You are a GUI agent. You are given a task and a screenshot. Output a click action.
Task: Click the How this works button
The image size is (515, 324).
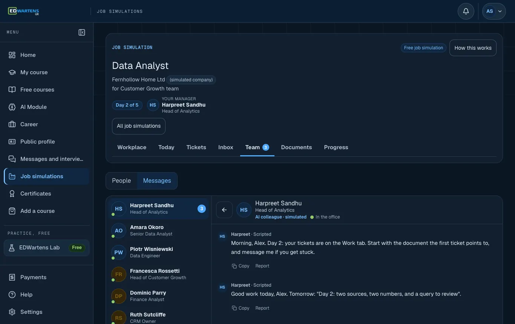(473, 48)
